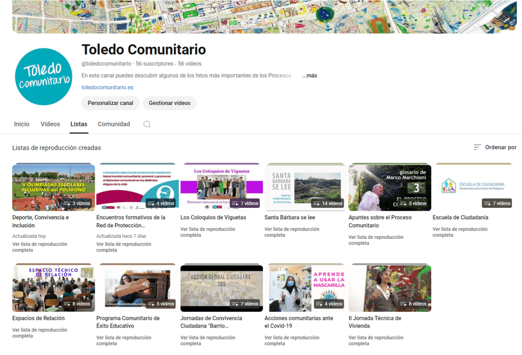Click the Deporte, Convivencia e inclusión title
The width and height of the screenshot is (522, 355).
tap(41, 221)
